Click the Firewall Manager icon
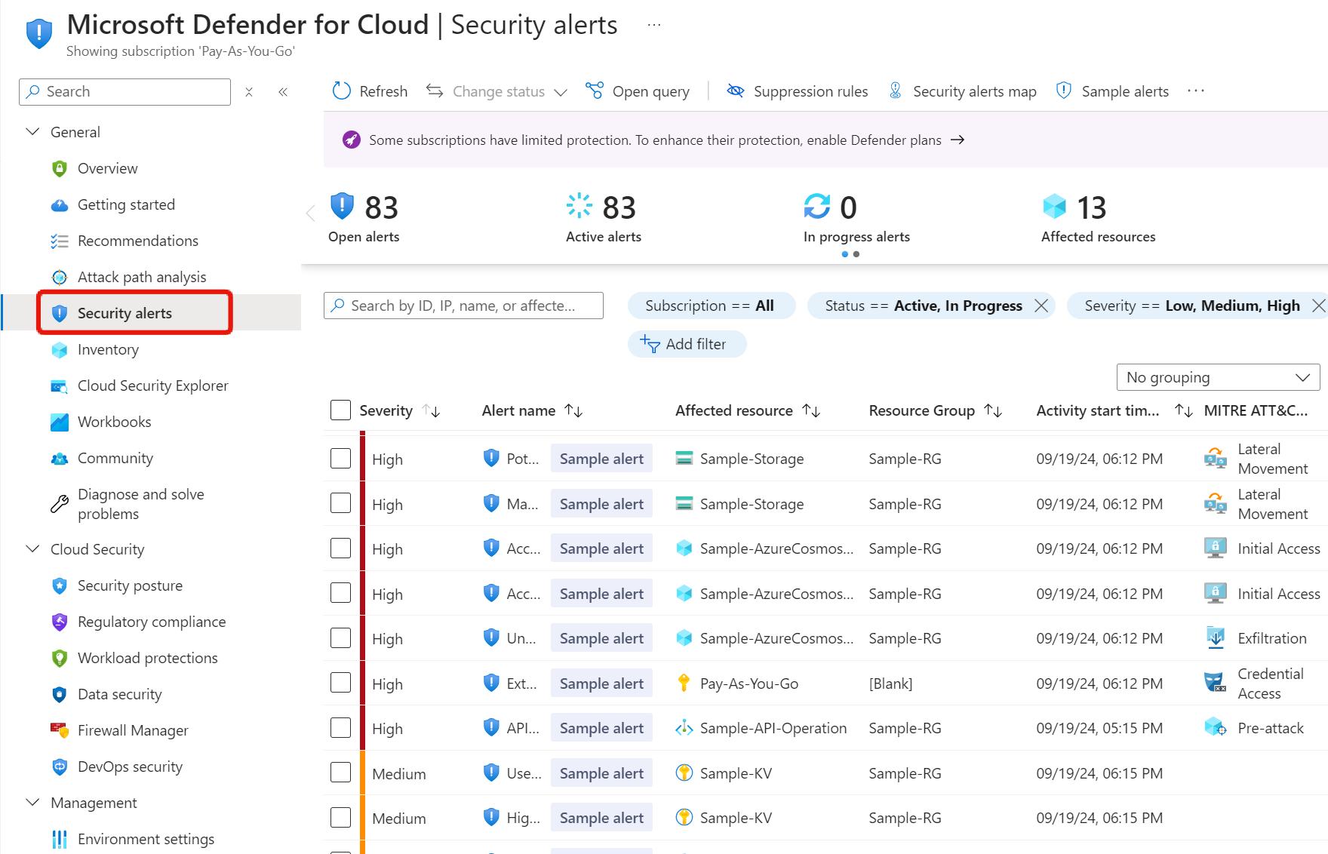 pyautogui.click(x=60, y=730)
